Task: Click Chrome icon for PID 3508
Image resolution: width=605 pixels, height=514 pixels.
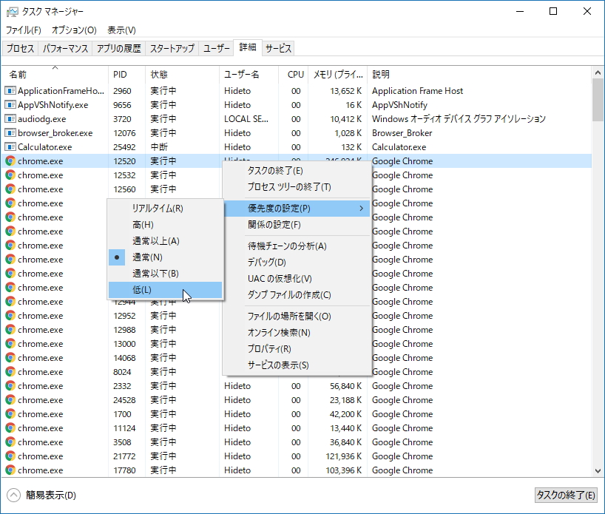Action: (10, 442)
